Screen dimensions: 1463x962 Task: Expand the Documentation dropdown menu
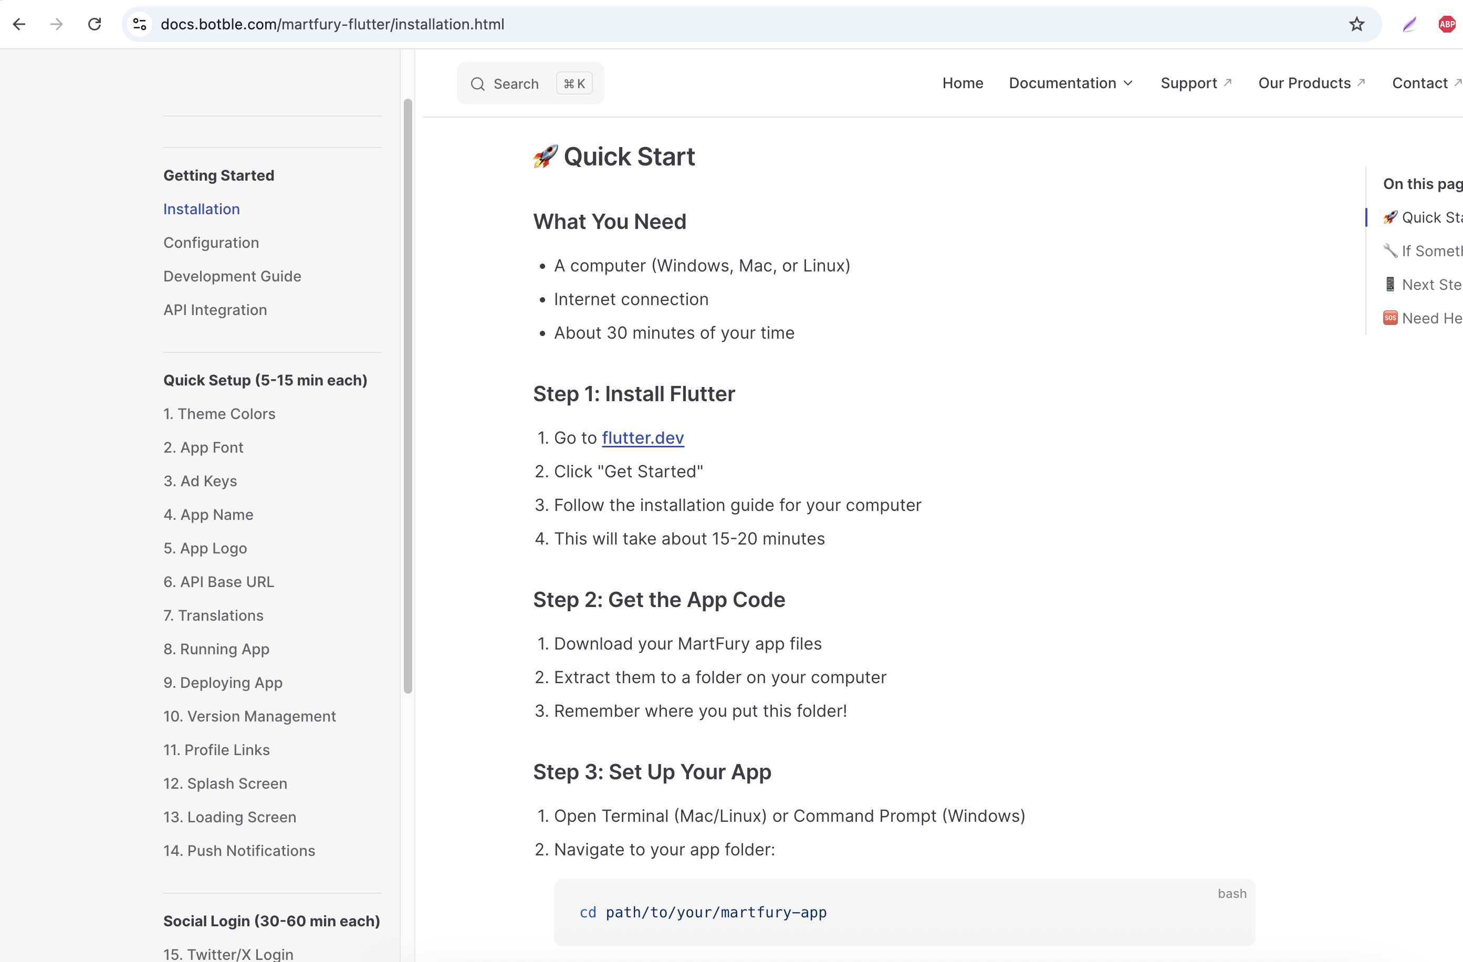(1070, 83)
